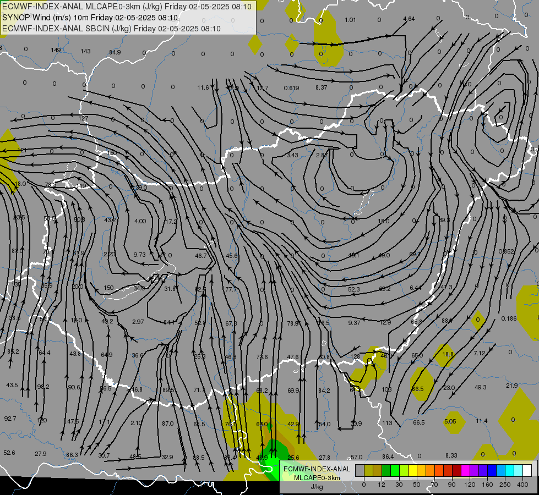Viewport: 539px width, 495px height.
Task: Click the map value 92.7
Action: pos(10,419)
